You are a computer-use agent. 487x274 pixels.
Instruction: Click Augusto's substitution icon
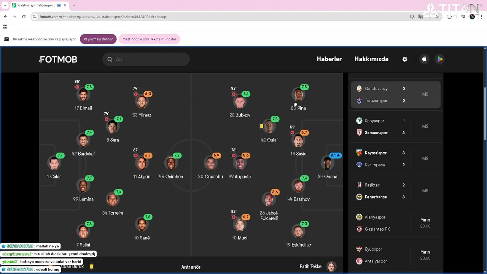coord(234,156)
